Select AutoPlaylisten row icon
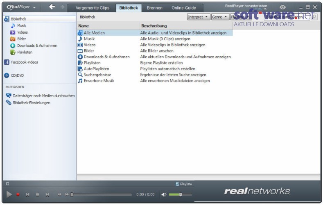This screenshot has width=323, height=205. click(80, 69)
